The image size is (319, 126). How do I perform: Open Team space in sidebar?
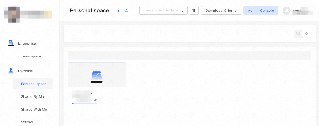[x=31, y=56]
